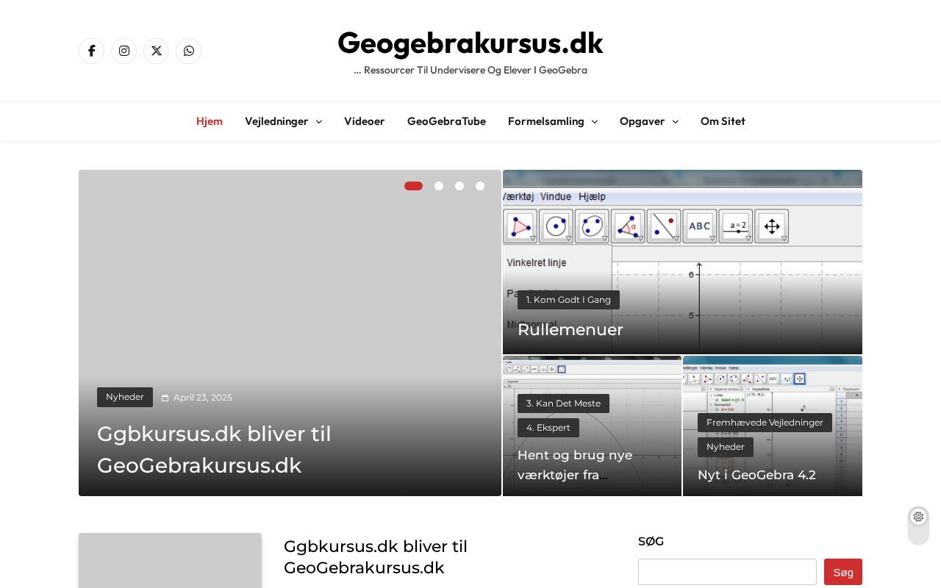Open the Opgaver menu
The height and width of the screenshot is (588, 941).
(643, 121)
